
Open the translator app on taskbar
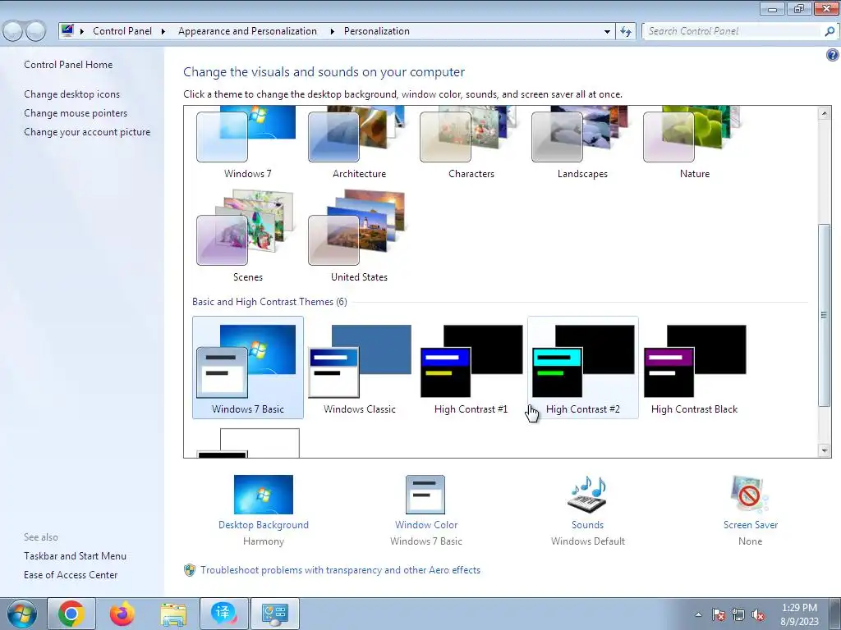pos(223,614)
